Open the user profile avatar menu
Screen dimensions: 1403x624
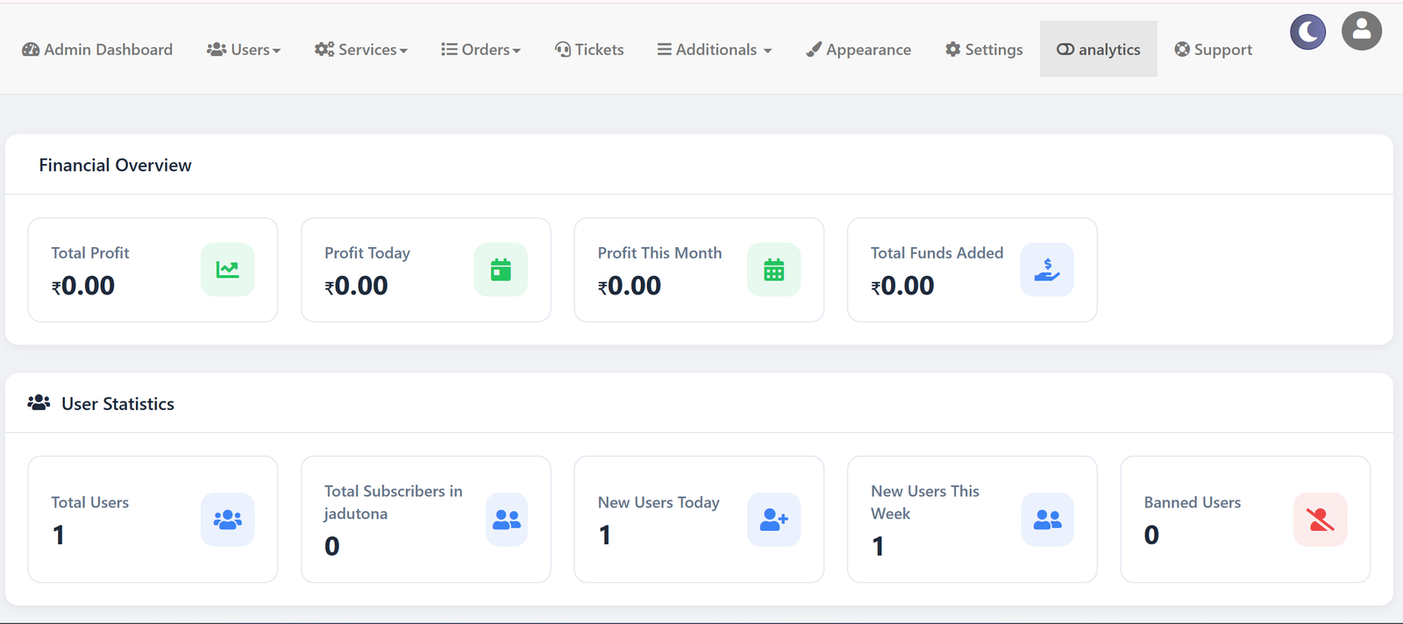pos(1362,32)
